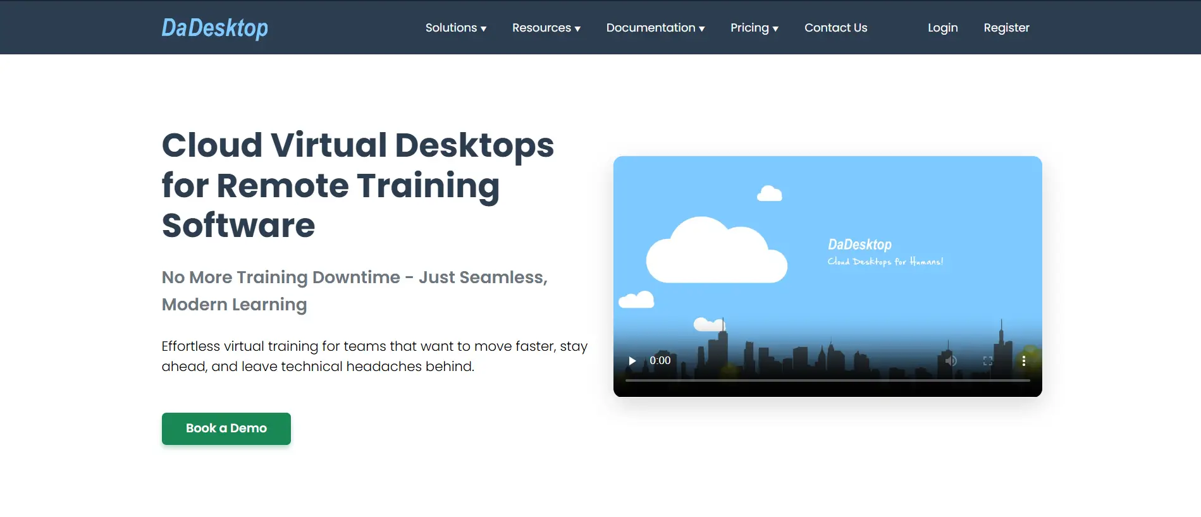Click the paragraph Effortless virtual training
Screen dimensions: 1201x517
374,356
